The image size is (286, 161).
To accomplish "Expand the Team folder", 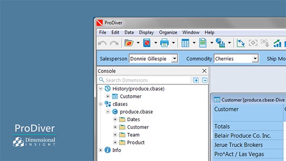I will point(115,135).
